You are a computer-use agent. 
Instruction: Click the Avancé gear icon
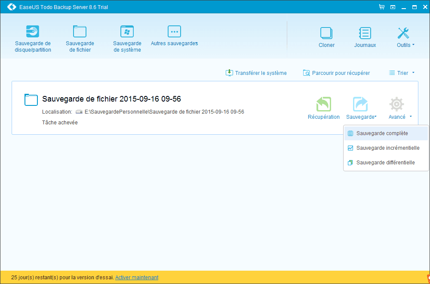pos(396,104)
